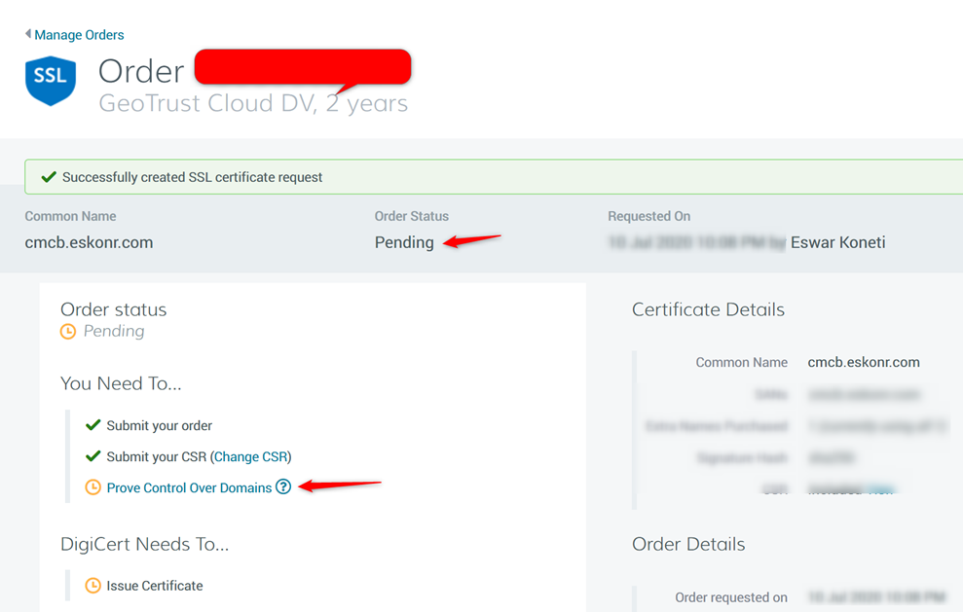Click the blue SSL shield icon

tap(51, 81)
